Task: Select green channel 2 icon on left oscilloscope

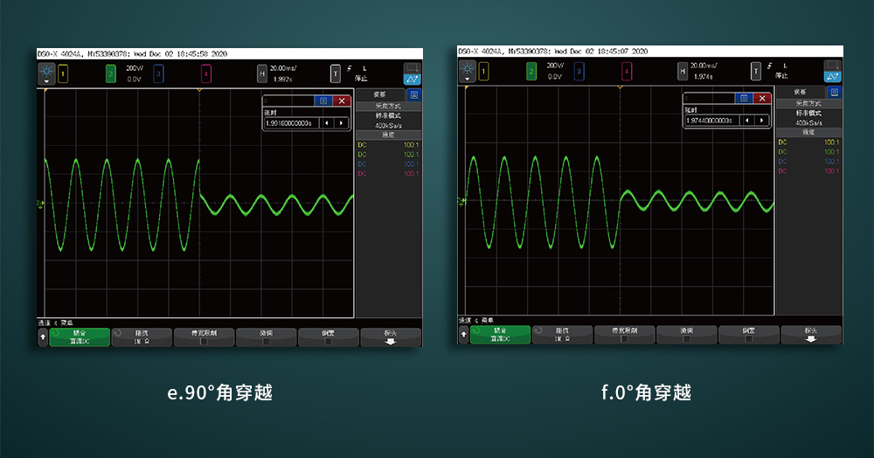Action: (111, 74)
